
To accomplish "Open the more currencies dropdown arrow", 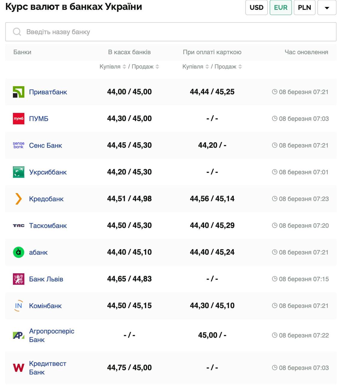I will tap(327, 8).
